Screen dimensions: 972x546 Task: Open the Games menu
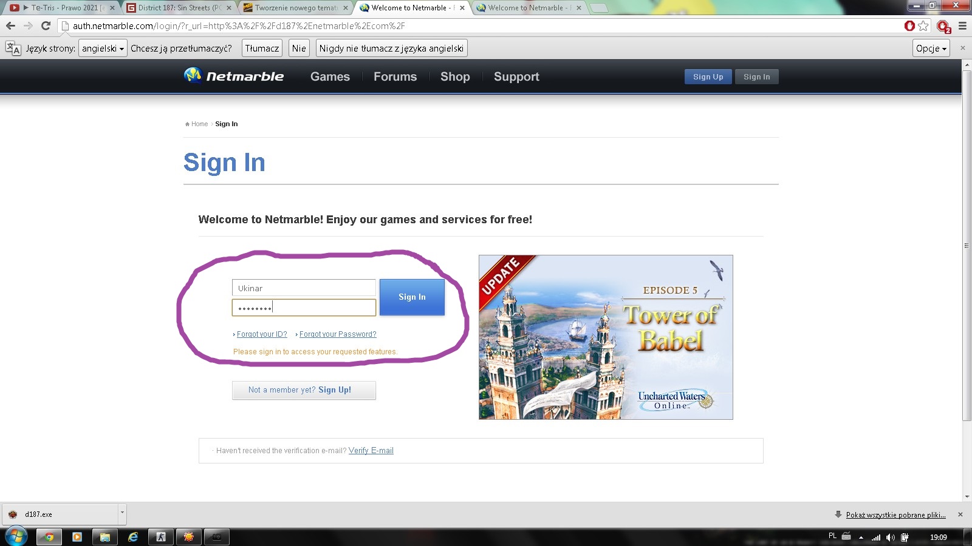click(x=330, y=76)
